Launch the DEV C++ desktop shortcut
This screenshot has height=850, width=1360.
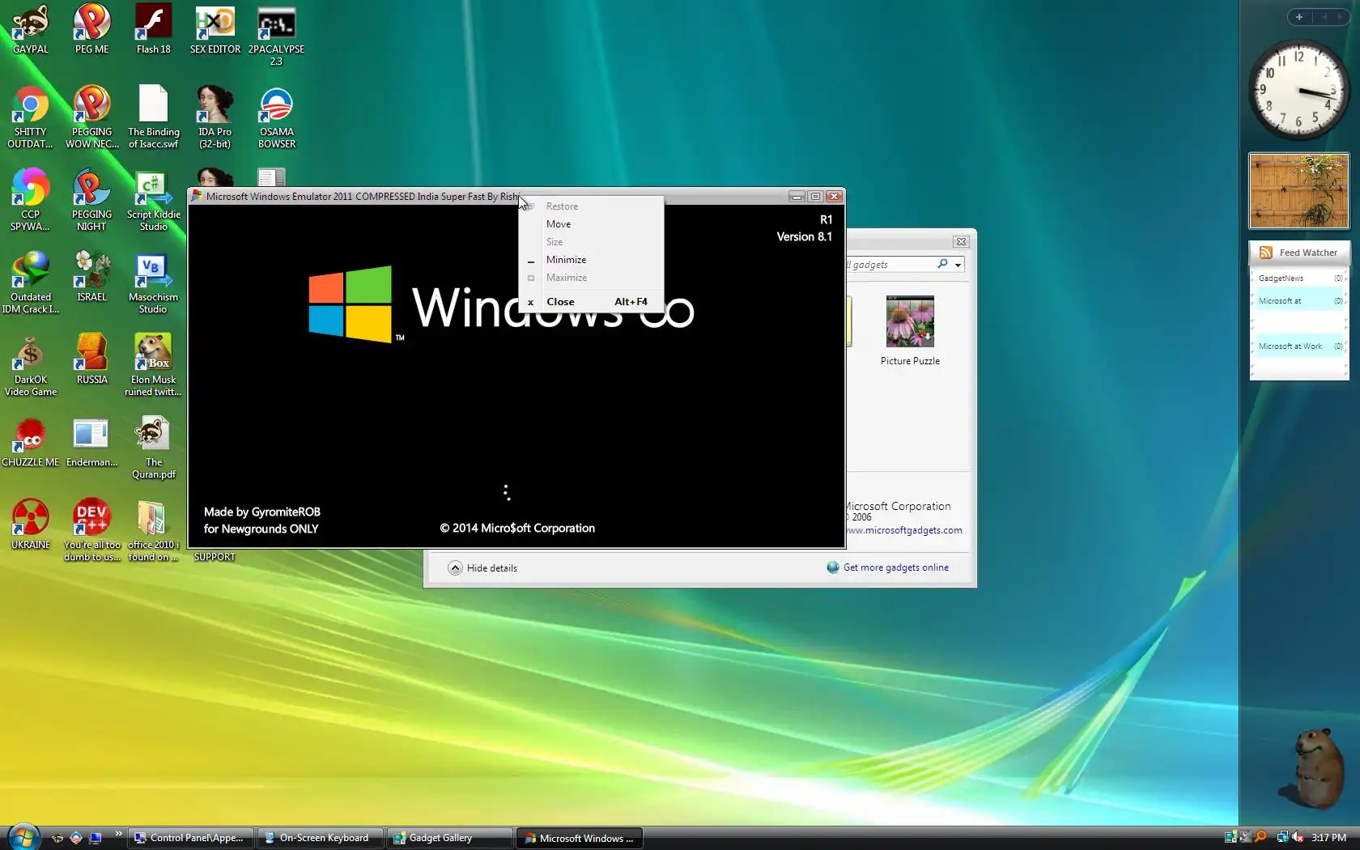point(91,530)
